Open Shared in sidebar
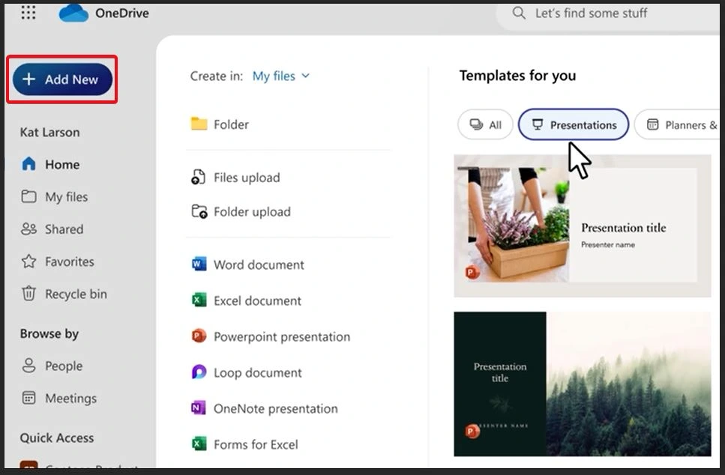The width and height of the screenshot is (725, 475). [52, 229]
